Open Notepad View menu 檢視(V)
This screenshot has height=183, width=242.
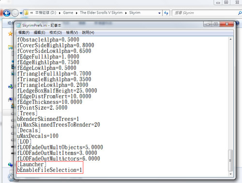[x=72, y=33]
